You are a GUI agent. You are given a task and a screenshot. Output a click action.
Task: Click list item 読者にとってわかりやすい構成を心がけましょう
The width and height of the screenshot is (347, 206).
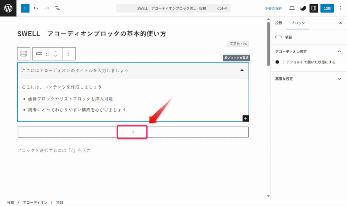pyautogui.click(x=77, y=110)
